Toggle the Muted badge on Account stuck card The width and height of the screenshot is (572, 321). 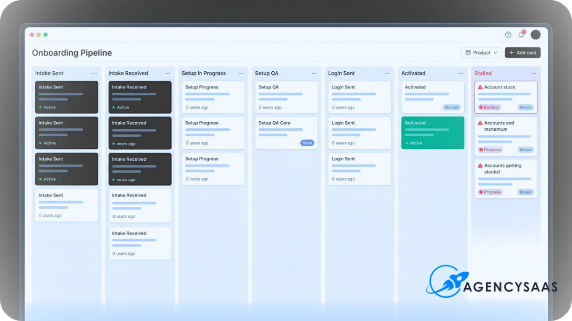(x=525, y=107)
